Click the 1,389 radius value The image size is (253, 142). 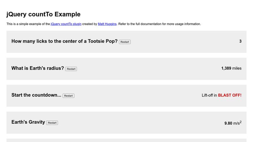[x=226, y=68]
